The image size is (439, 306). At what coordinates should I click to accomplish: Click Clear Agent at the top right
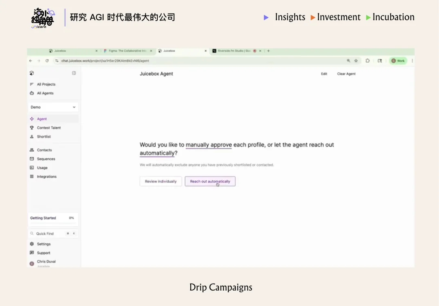[x=346, y=74]
